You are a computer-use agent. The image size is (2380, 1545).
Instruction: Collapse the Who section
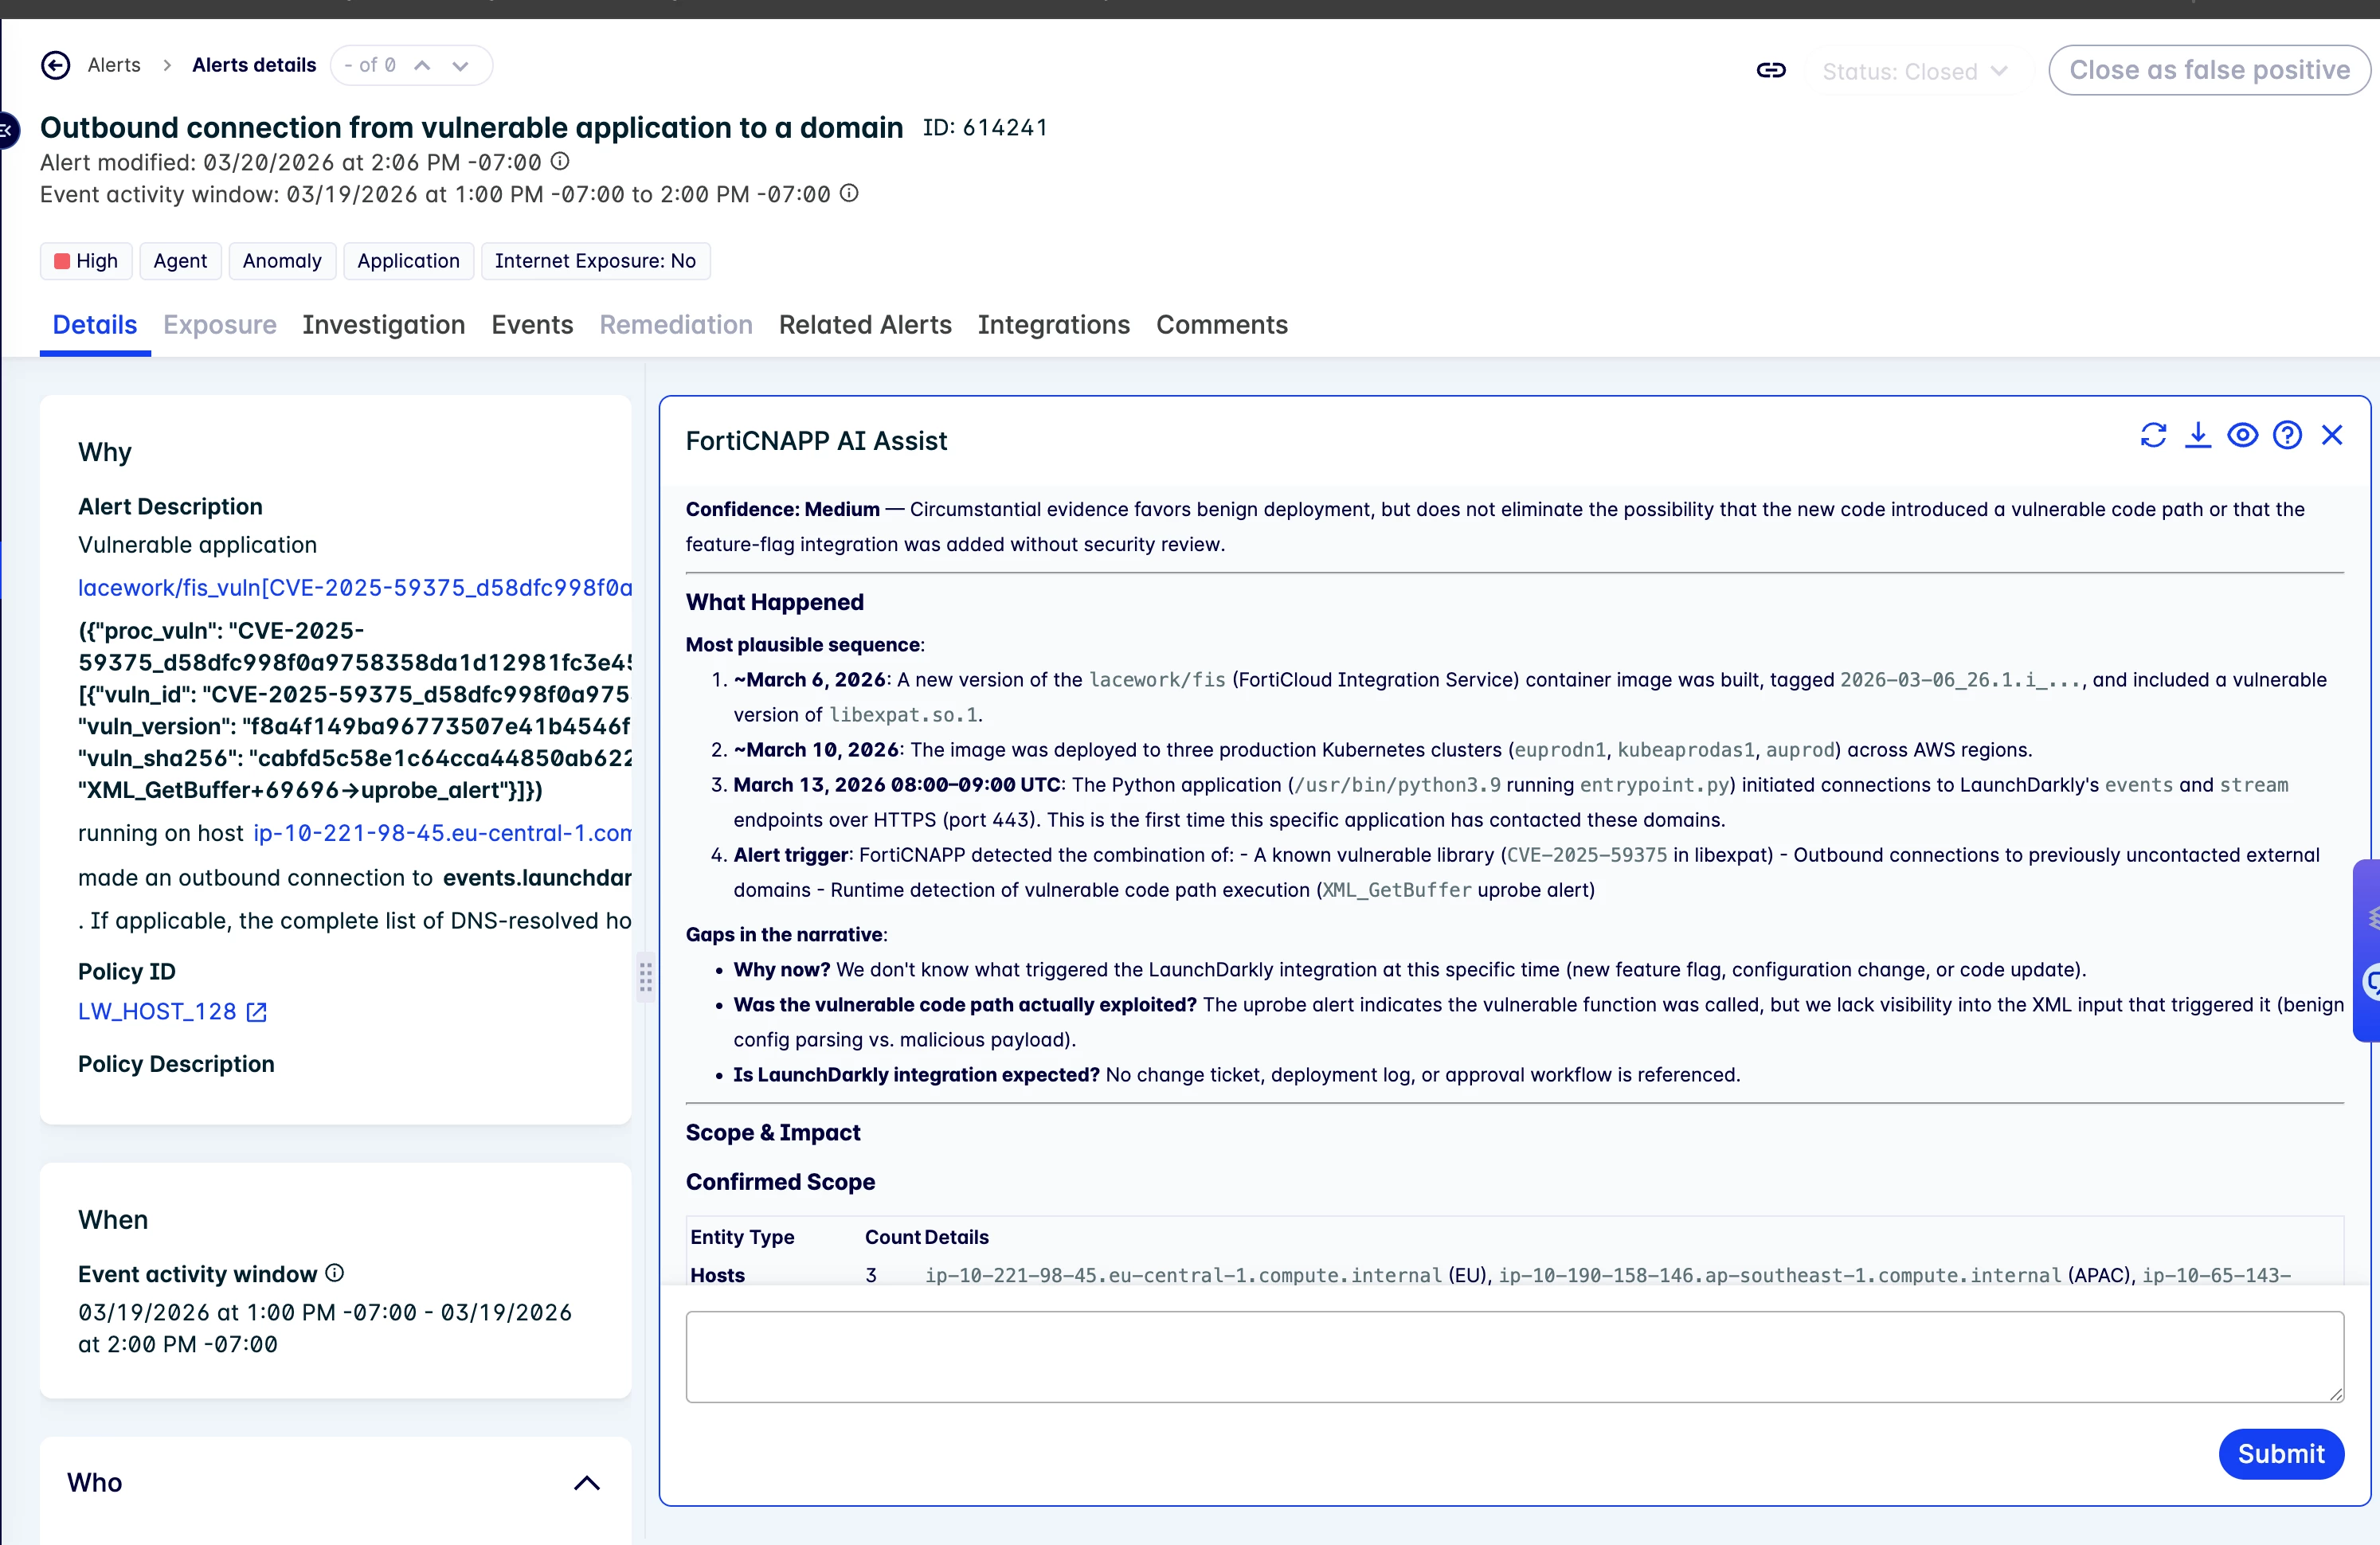(x=587, y=1483)
